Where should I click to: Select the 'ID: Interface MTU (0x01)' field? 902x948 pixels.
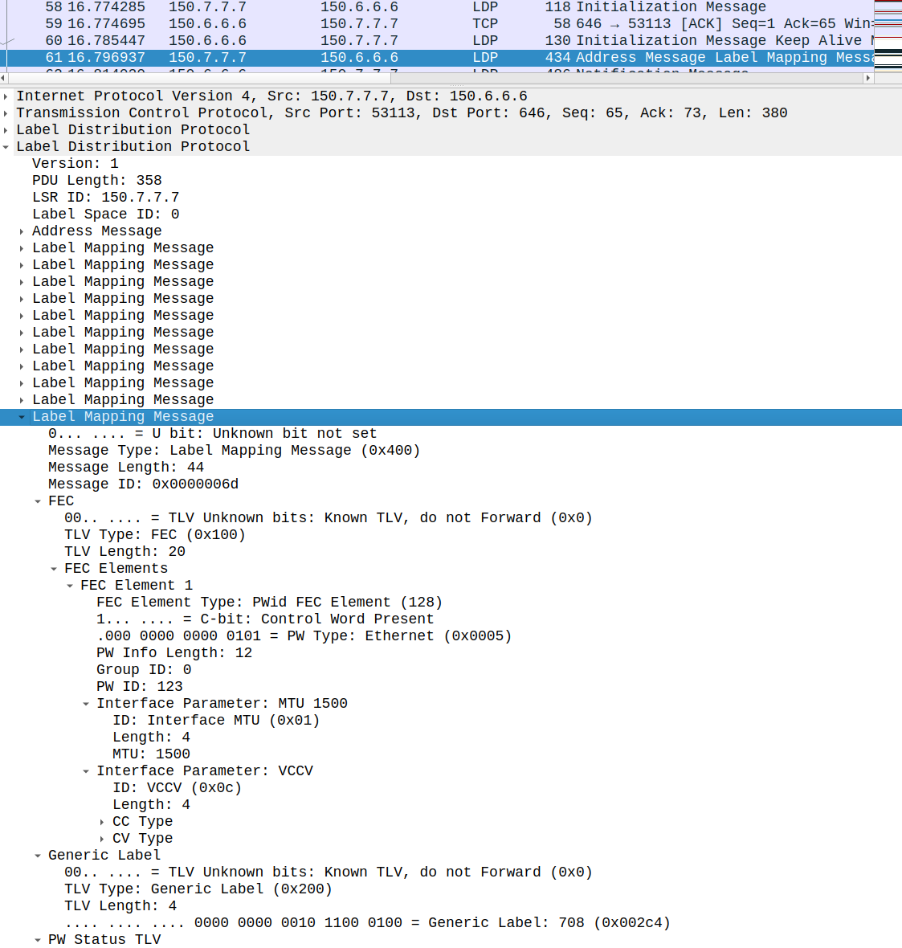click(216, 721)
